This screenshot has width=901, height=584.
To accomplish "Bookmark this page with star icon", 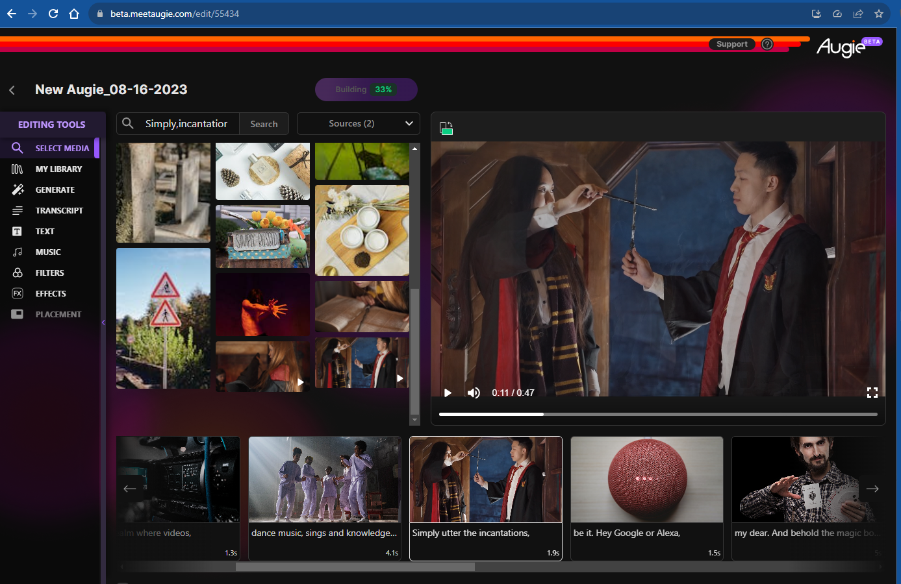I will pos(879,14).
